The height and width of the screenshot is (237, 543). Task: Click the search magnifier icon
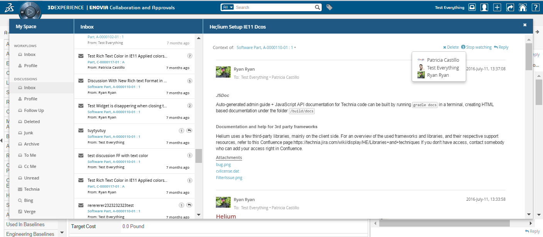point(317,7)
